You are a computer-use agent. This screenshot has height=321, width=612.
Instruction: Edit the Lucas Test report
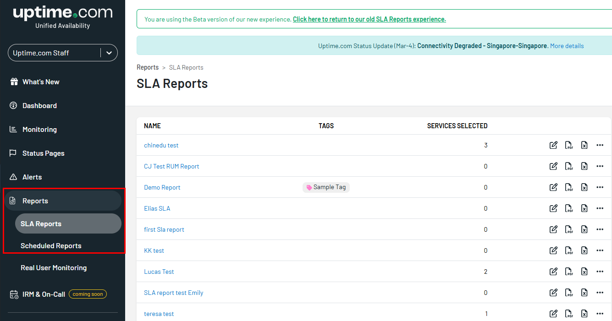coord(553,272)
